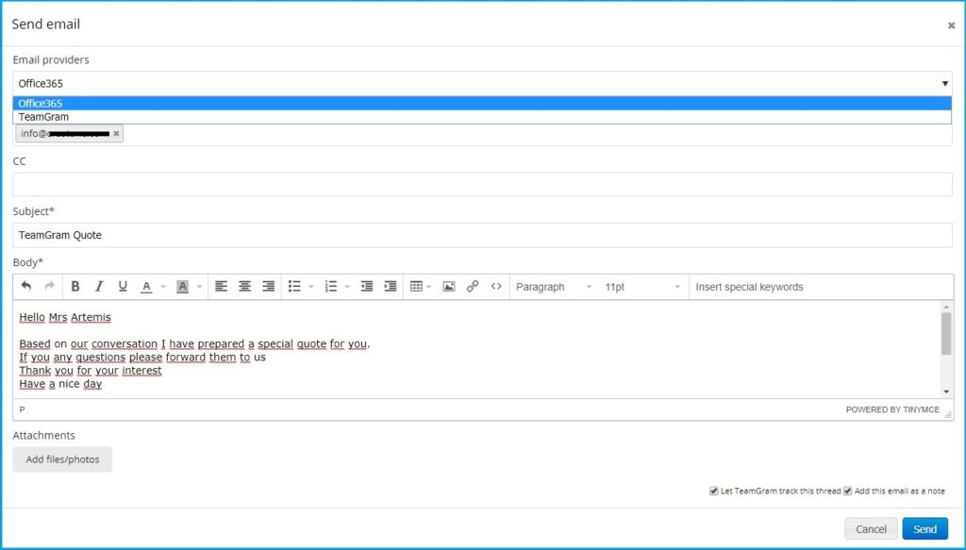Click Add files/photos button
Viewport: 966px width, 550px height.
point(62,459)
